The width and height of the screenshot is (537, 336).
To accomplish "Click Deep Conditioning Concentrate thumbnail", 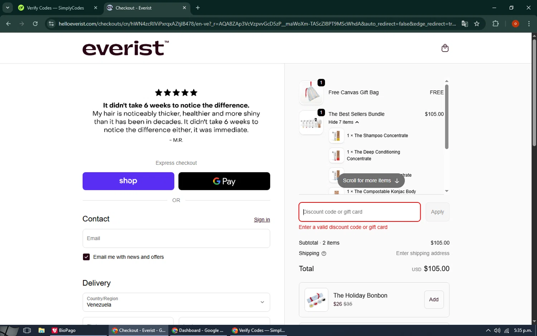I will point(336,155).
